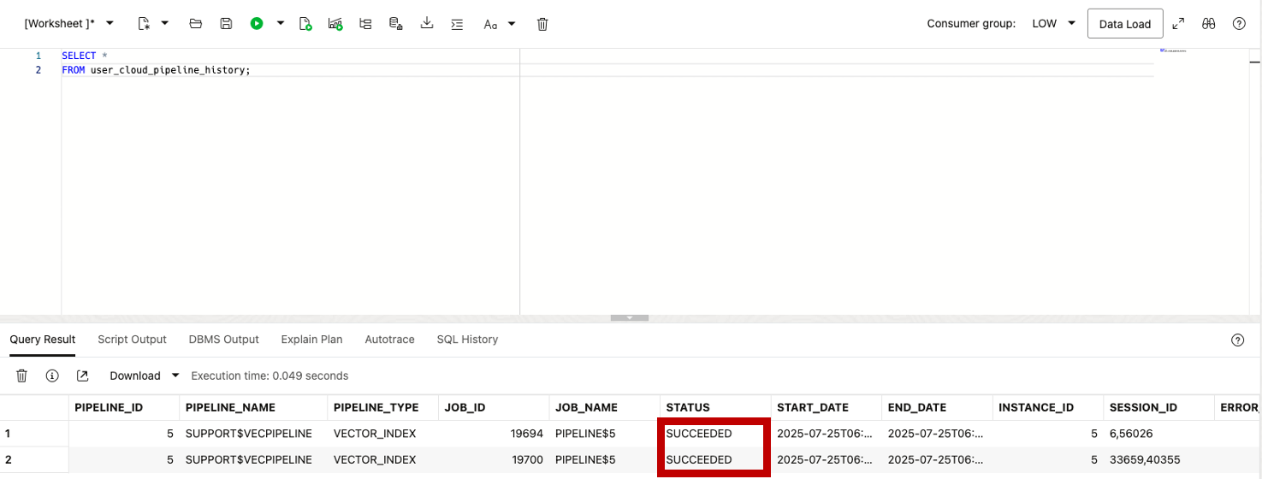Start the tour with binoculars icon
Screen dimensions: 1262x479
click(x=1208, y=24)
